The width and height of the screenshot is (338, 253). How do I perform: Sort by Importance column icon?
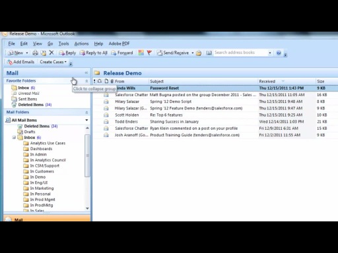94,81
